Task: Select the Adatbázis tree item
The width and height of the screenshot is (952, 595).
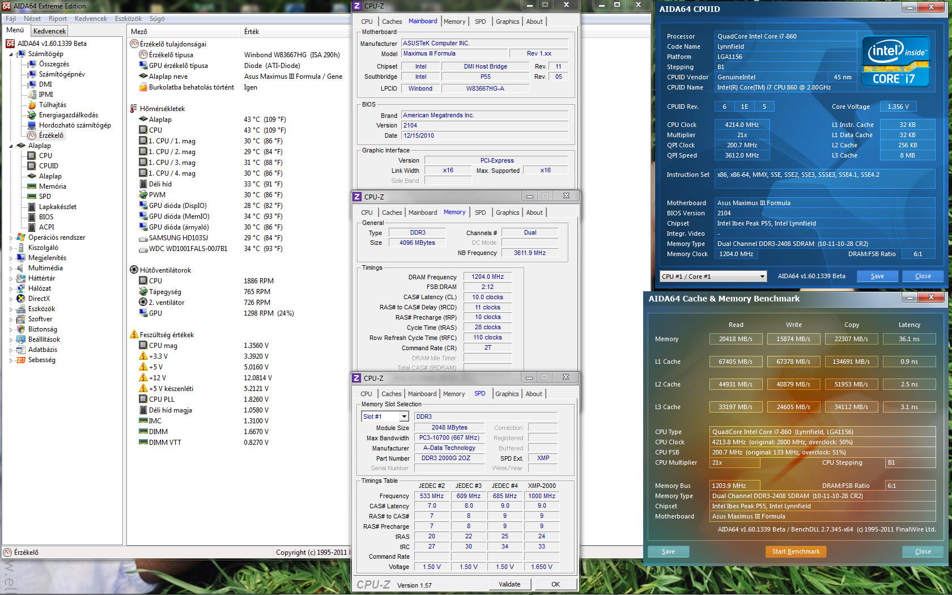Action: [x=42, y=350]
